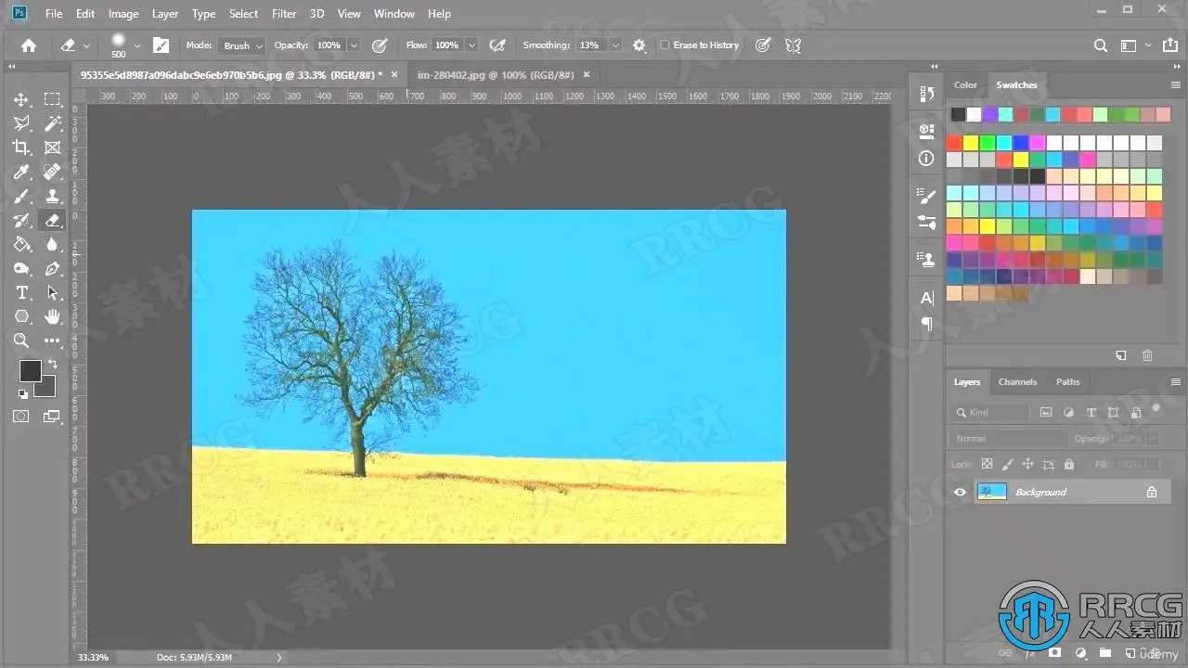Open the Flow slider dropdown arrow
Viewport: 1188px width, 668px height.
pyautogui.click(x=471, y=45)
